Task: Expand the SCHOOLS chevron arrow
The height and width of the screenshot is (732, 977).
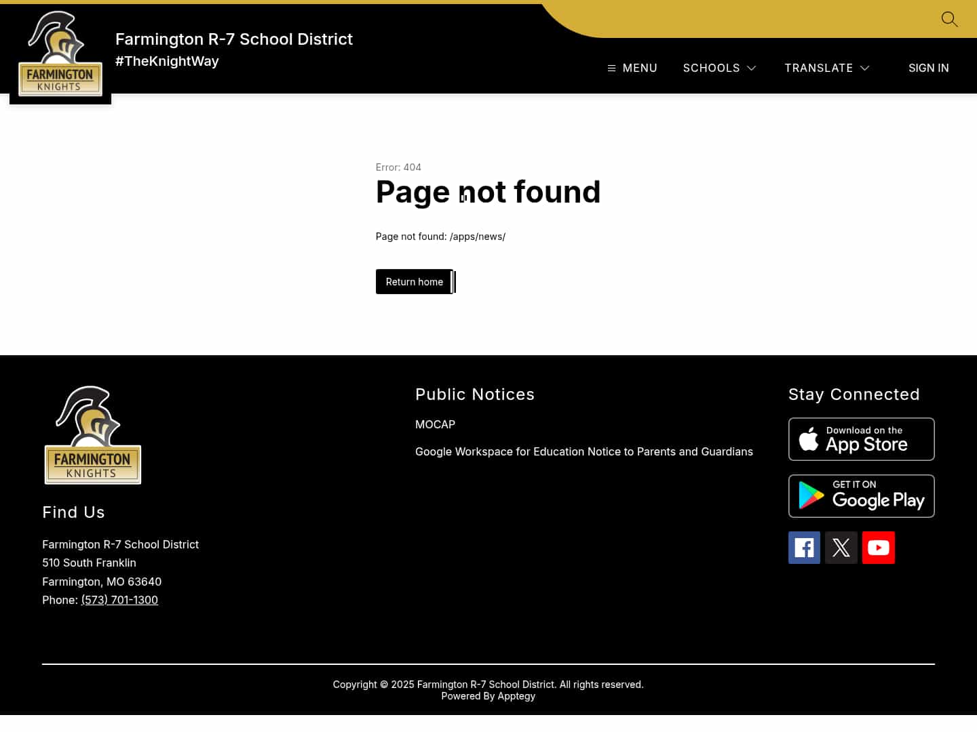Action: tap(751, 68)
